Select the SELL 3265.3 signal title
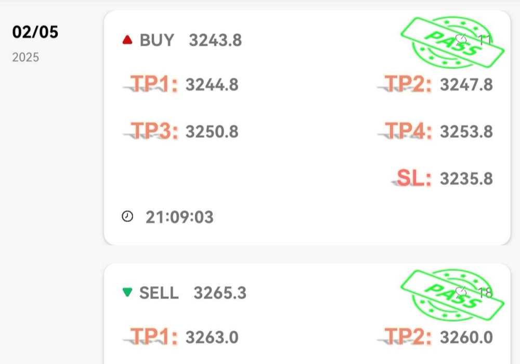 (193, 293)
